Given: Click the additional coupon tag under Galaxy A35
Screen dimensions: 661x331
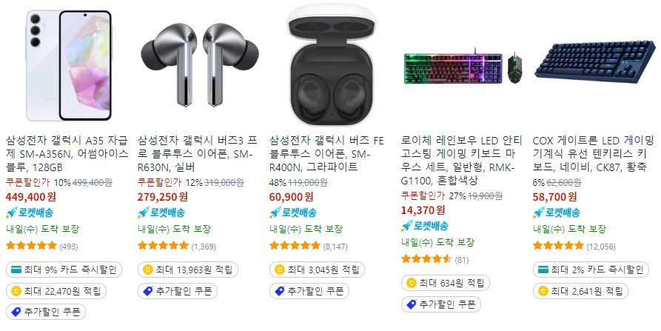Looking at the screenshot, I should tap(46, 312).
